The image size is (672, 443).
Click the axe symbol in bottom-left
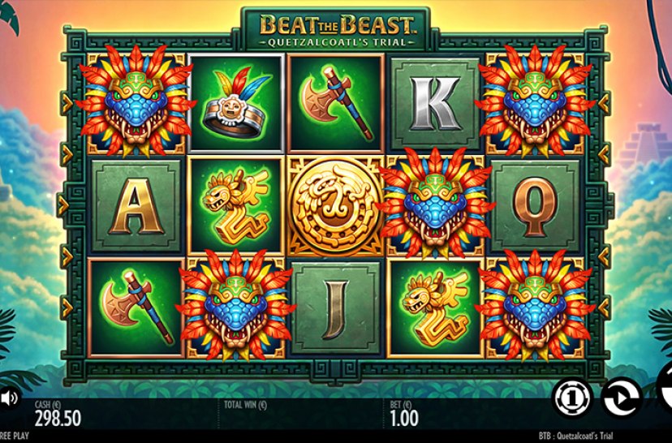136,308
